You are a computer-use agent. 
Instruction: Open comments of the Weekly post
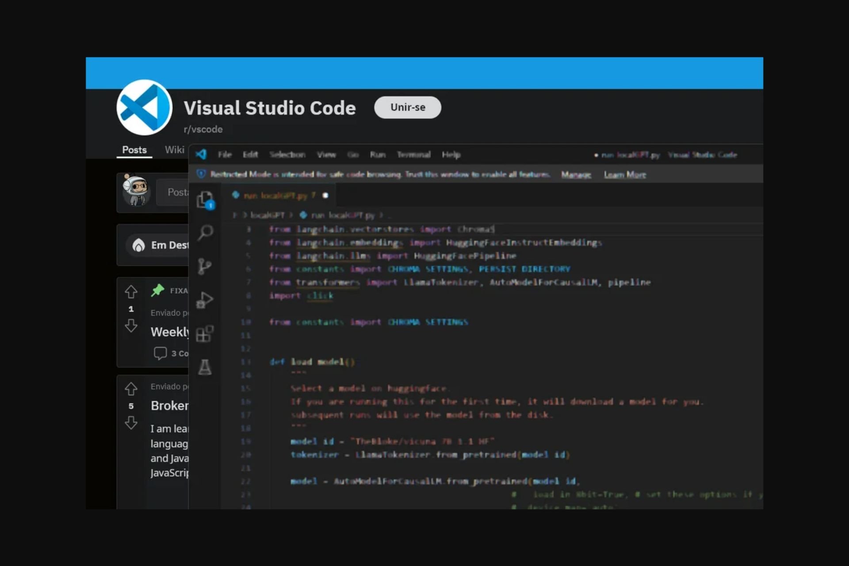coord(171,353)
